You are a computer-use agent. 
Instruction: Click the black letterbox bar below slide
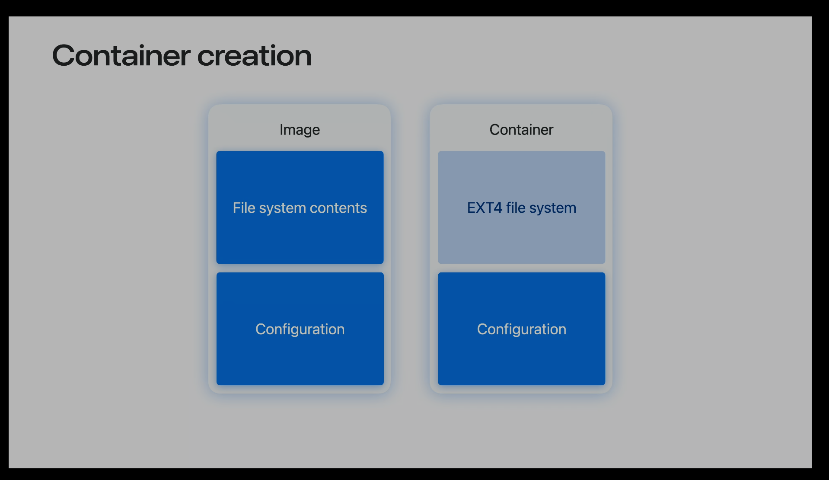(414, 474)
